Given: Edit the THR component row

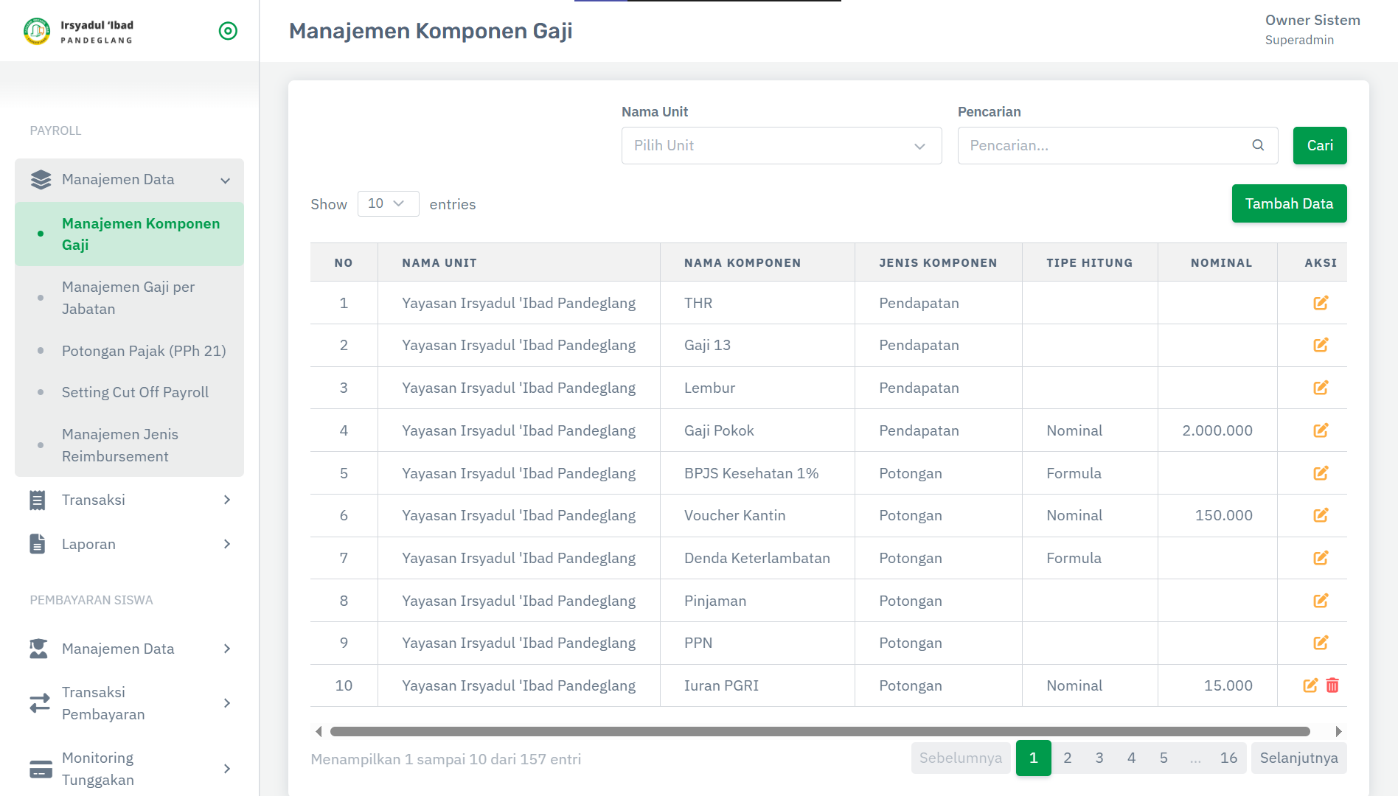Looking at the screenshot, I should [x=1321, y=303].
